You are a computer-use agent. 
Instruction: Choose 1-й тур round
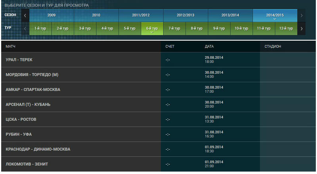[x=40, y=28]
